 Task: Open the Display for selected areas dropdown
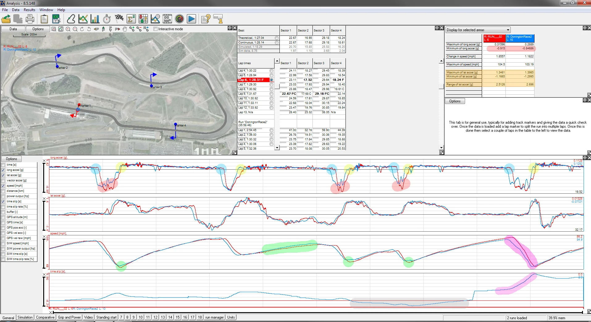pos(478,30)
